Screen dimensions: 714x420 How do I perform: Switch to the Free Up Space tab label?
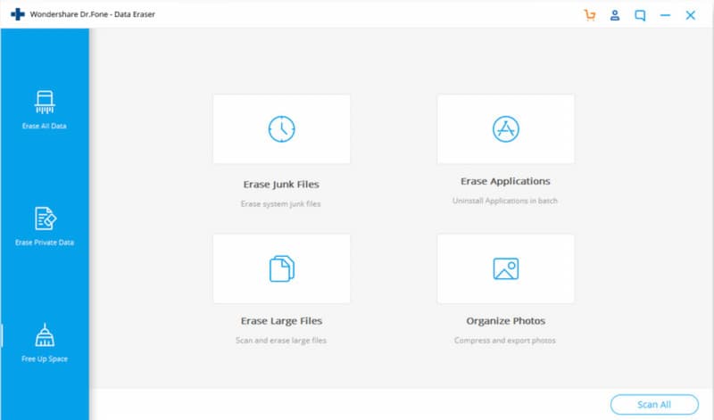tap(45, 359)
